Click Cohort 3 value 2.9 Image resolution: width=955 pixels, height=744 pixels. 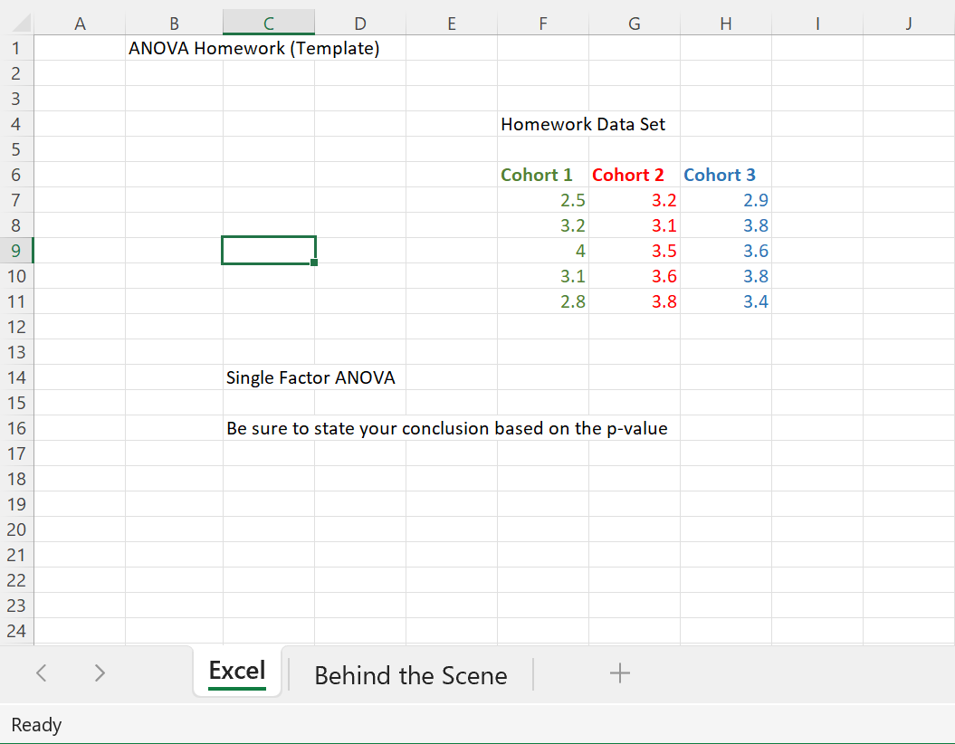pos(725,200)
